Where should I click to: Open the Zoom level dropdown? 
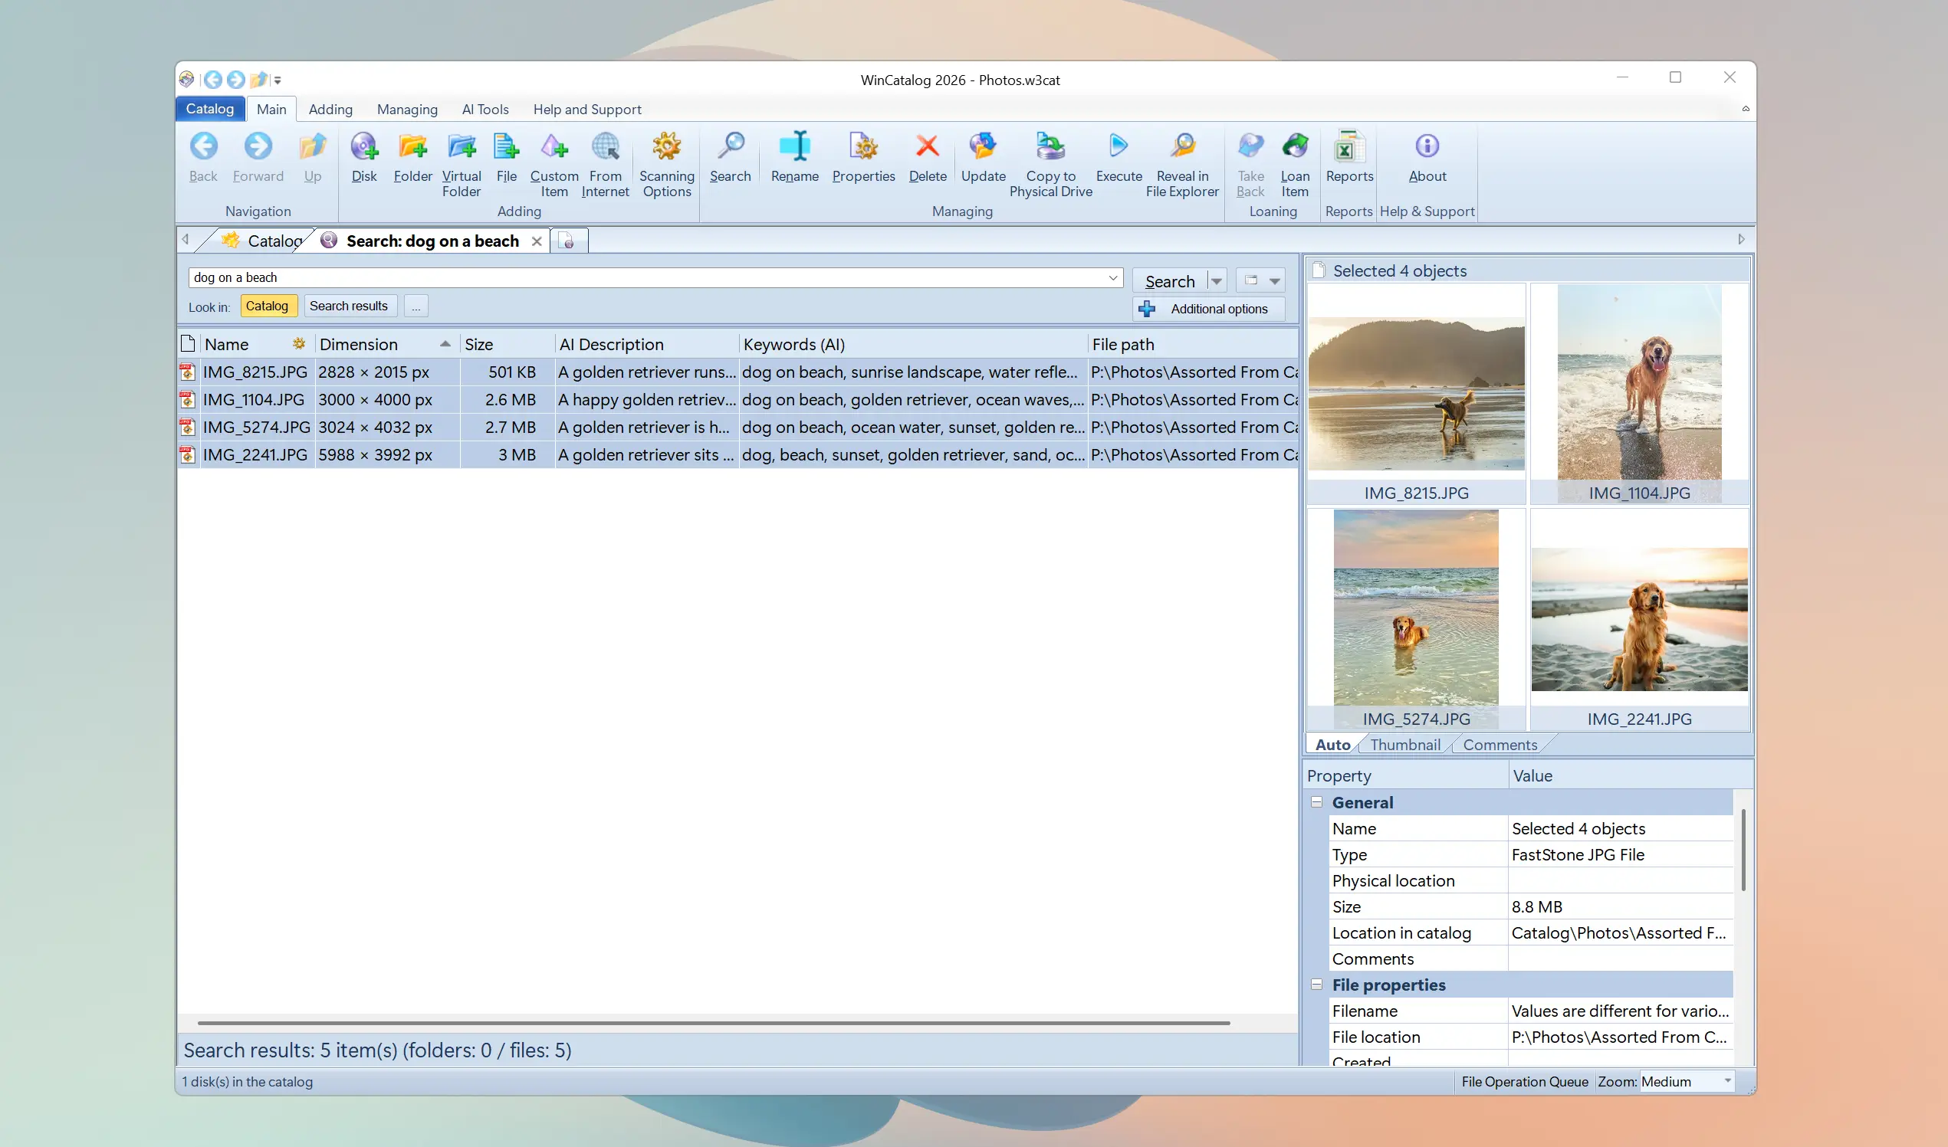[1727, 1081]
